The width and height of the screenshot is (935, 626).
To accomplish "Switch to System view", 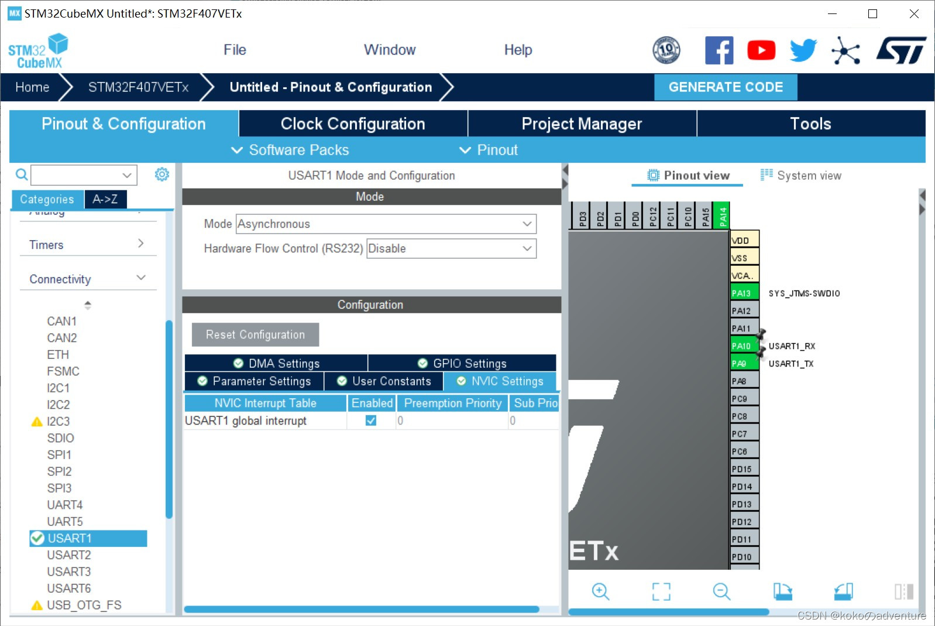I will click(801, 175).
